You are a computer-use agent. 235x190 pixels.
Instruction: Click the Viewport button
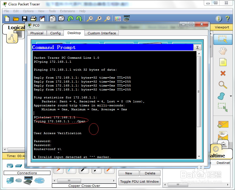pos(222,27)
